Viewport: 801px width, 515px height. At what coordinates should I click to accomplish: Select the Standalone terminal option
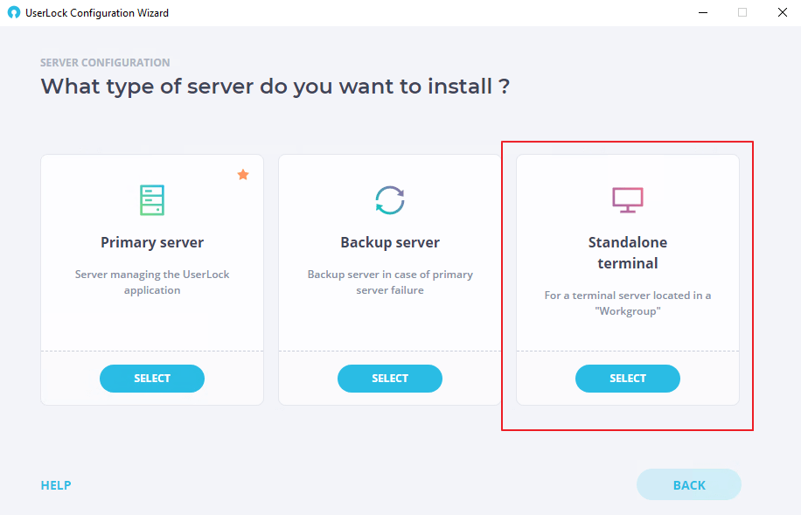pos(628,379)
